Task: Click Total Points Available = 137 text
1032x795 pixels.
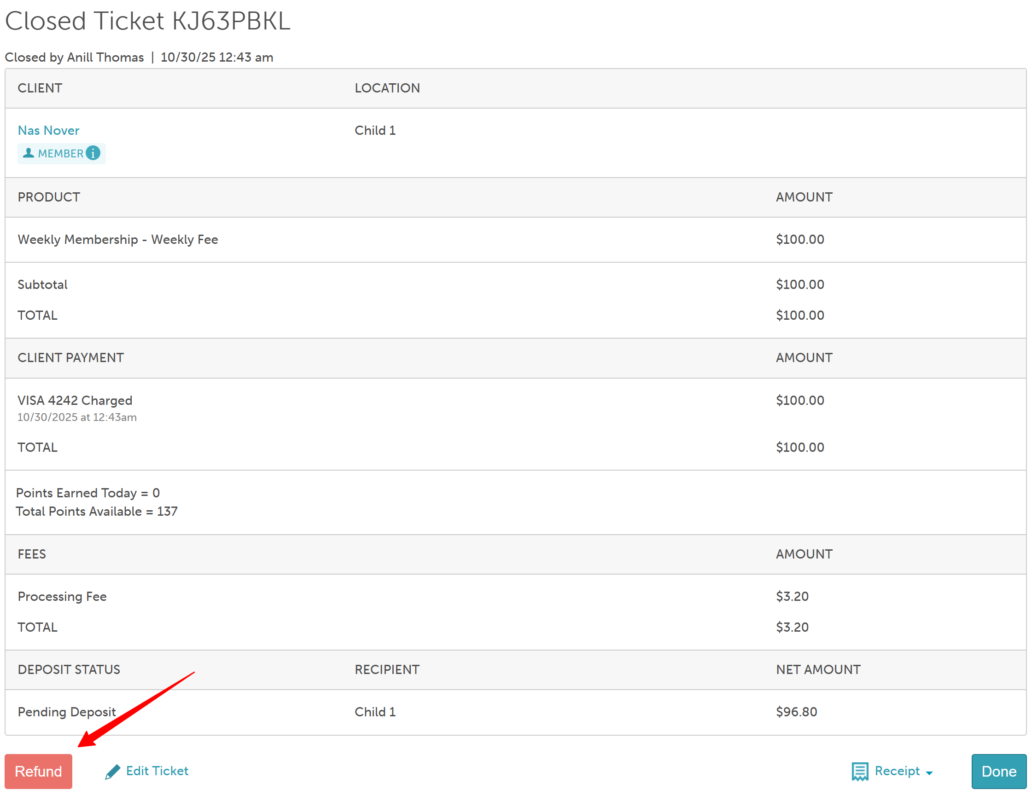Action: click(96, 511)
